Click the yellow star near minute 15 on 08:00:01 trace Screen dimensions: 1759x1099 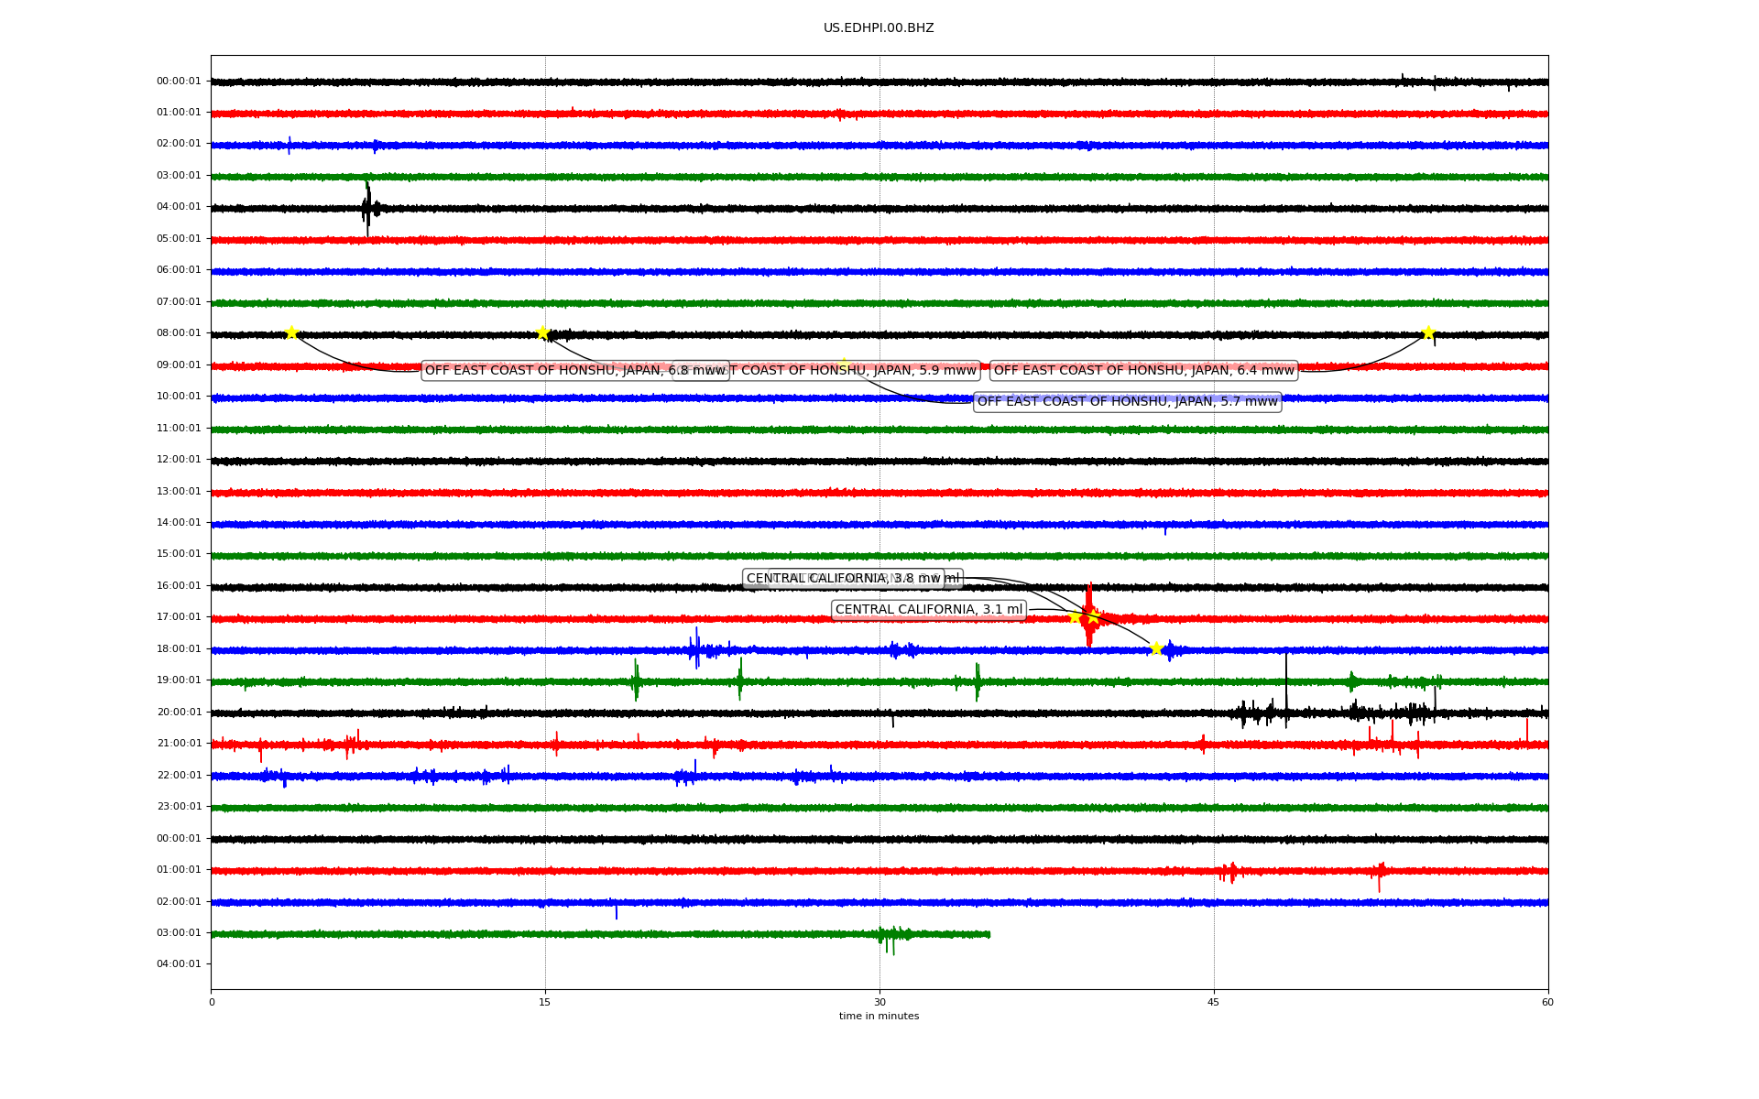click(x=542, y=332)
